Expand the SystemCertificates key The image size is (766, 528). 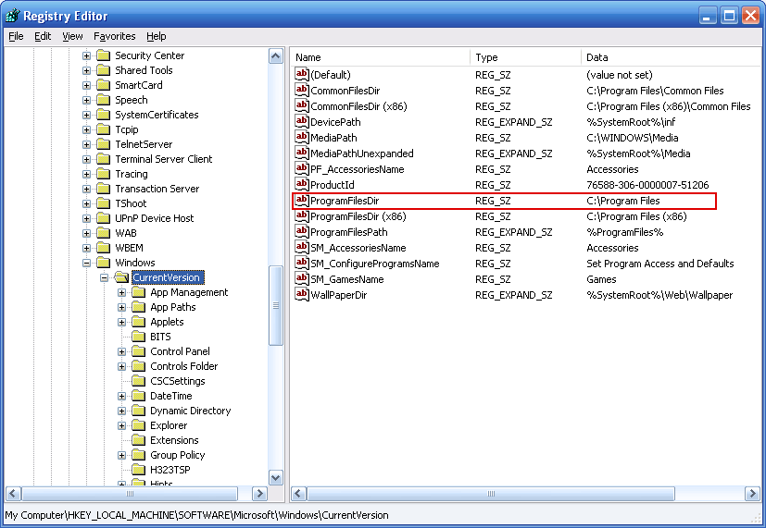(86, 115)
